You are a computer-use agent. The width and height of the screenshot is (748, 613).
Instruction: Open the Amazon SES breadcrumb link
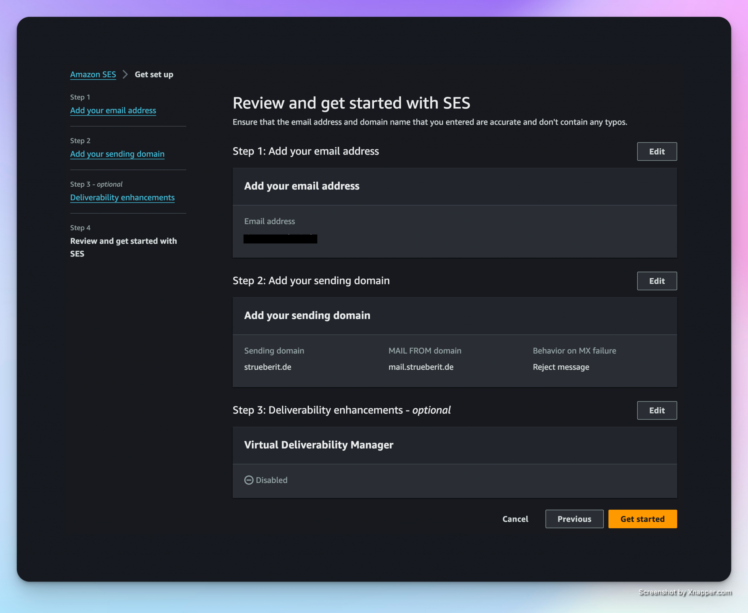(x=93, y=75)
